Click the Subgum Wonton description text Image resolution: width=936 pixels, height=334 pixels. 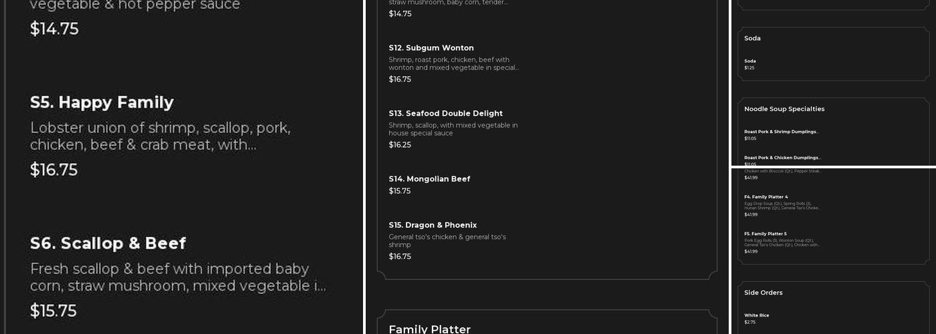(453, 63)
